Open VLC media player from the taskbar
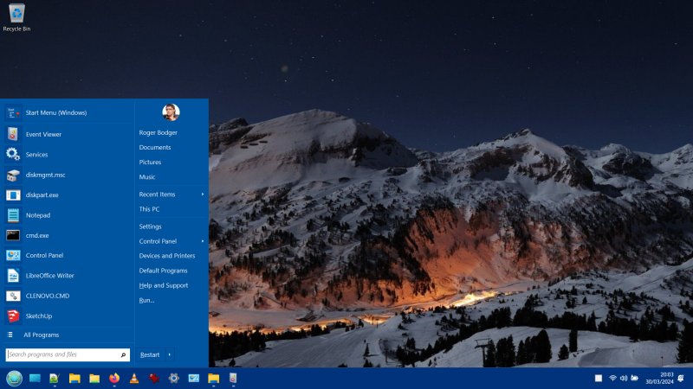The height and width of the screenshot is (389, 693). 134,379
